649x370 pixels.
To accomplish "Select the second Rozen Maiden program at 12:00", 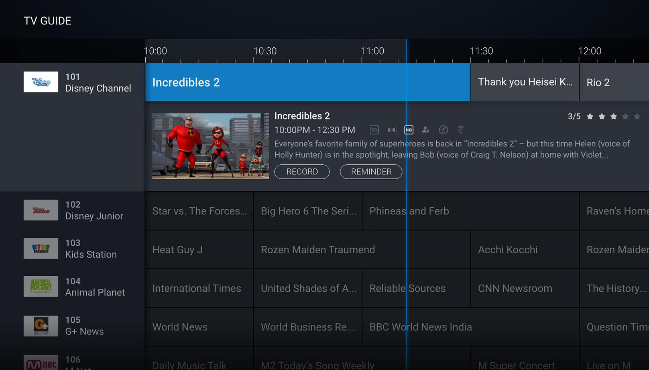I will pyautogui.click(x=614, y=249).
